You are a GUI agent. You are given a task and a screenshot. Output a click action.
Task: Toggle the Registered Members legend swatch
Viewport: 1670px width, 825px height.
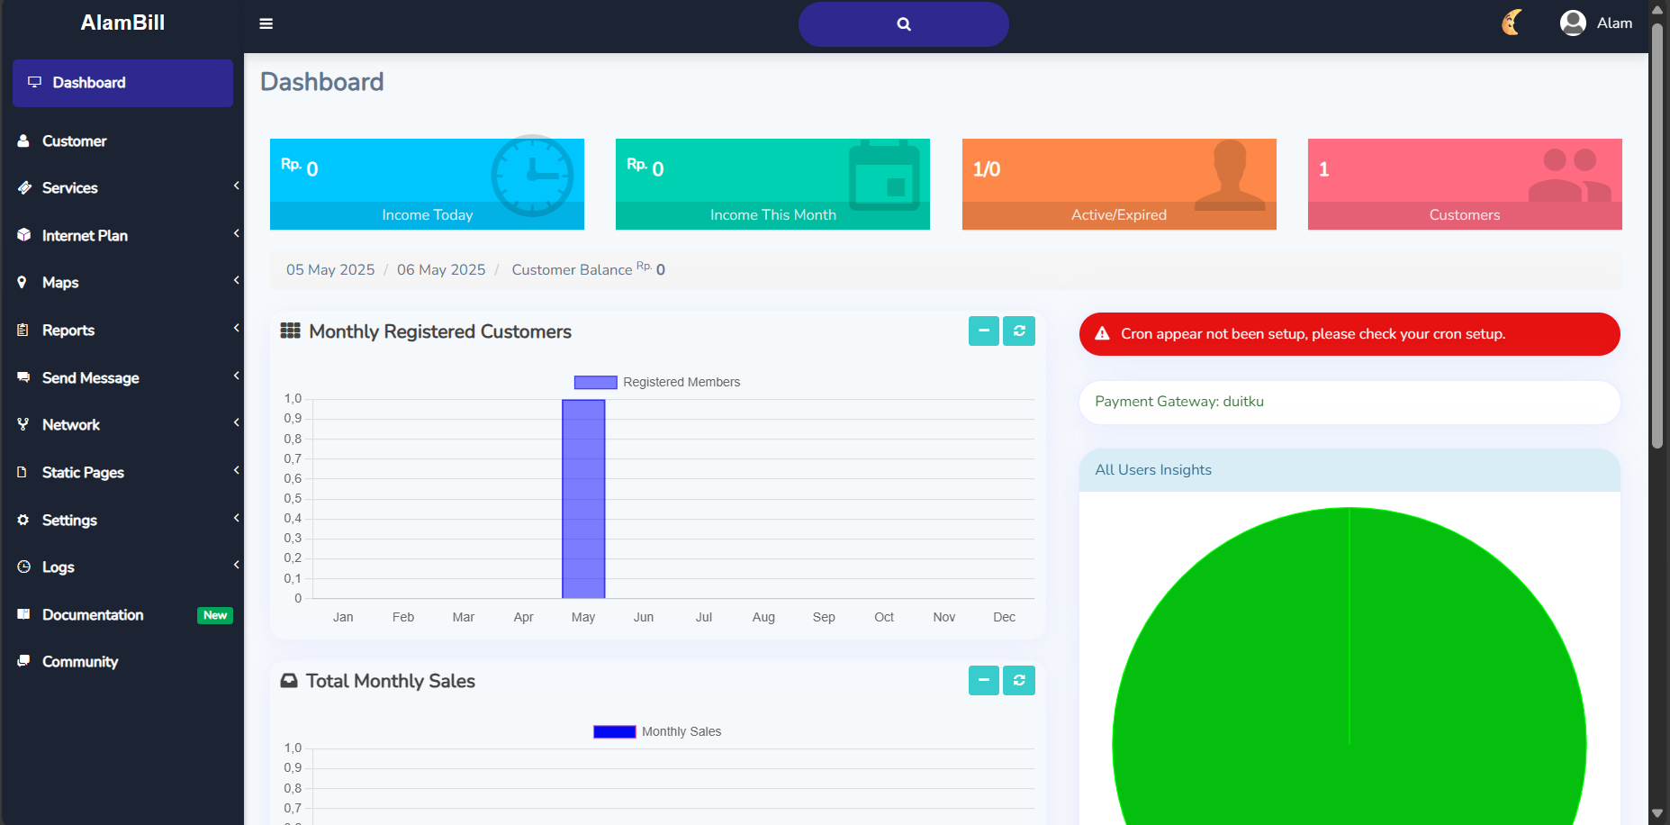595,383
